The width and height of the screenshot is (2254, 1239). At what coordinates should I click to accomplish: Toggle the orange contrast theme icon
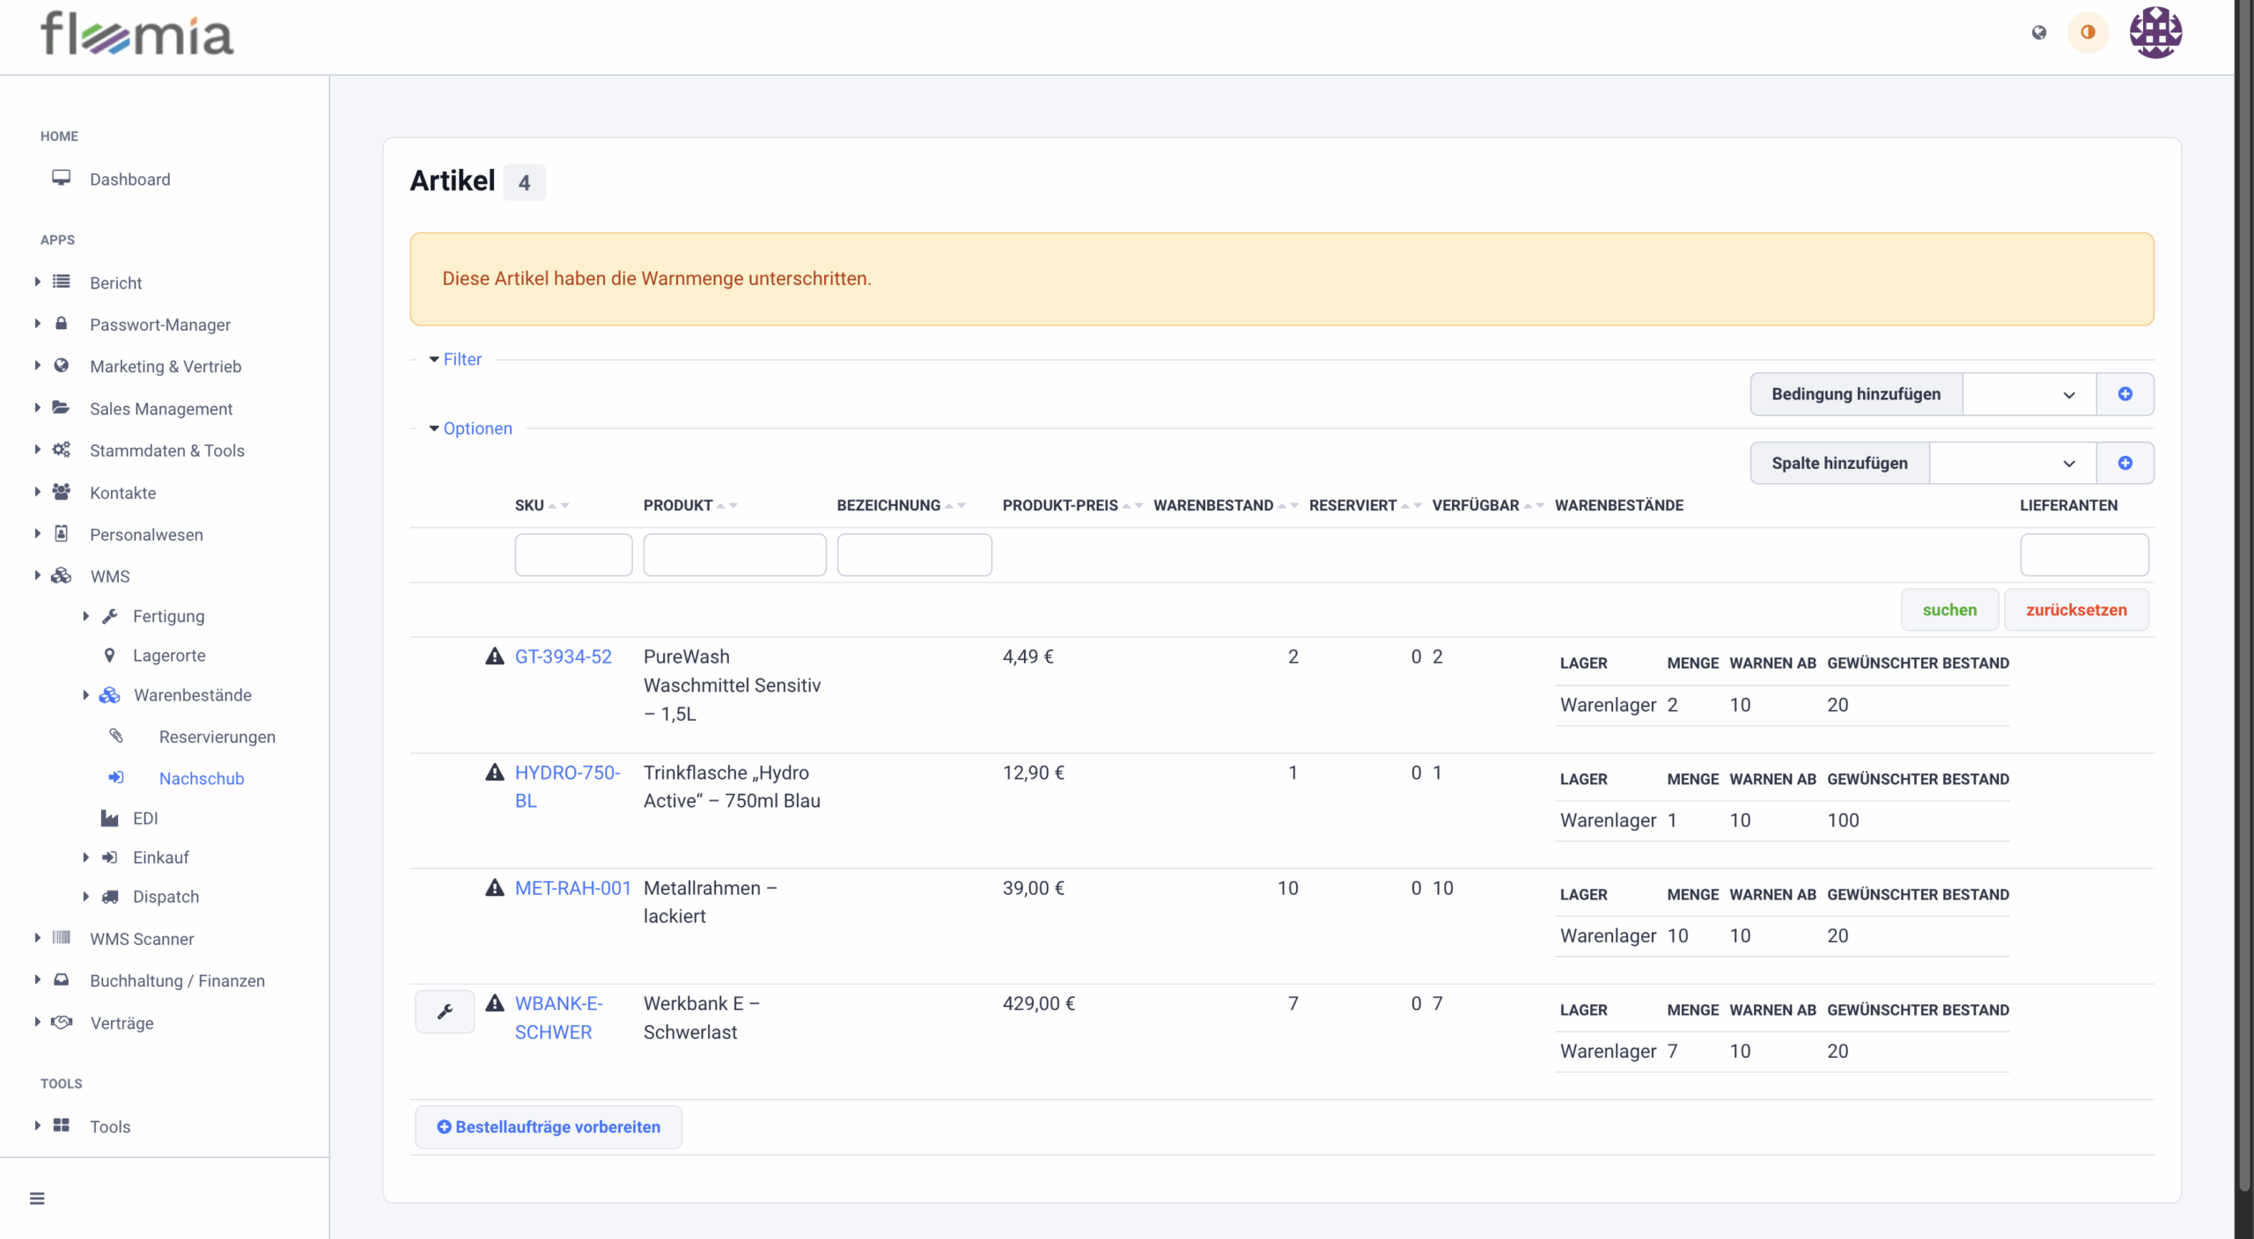(2088, 33)
